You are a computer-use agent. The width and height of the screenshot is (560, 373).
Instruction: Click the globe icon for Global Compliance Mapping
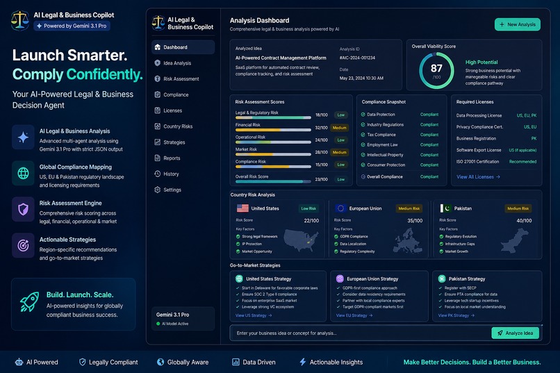click(23, 173)
